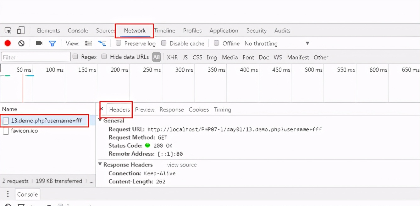
Task: Open the No throttling dropdown
Action: click(x=277, y=43)
